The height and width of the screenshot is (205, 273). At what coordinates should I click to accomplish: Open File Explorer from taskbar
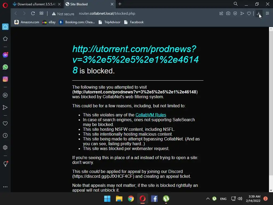[119, 199]
